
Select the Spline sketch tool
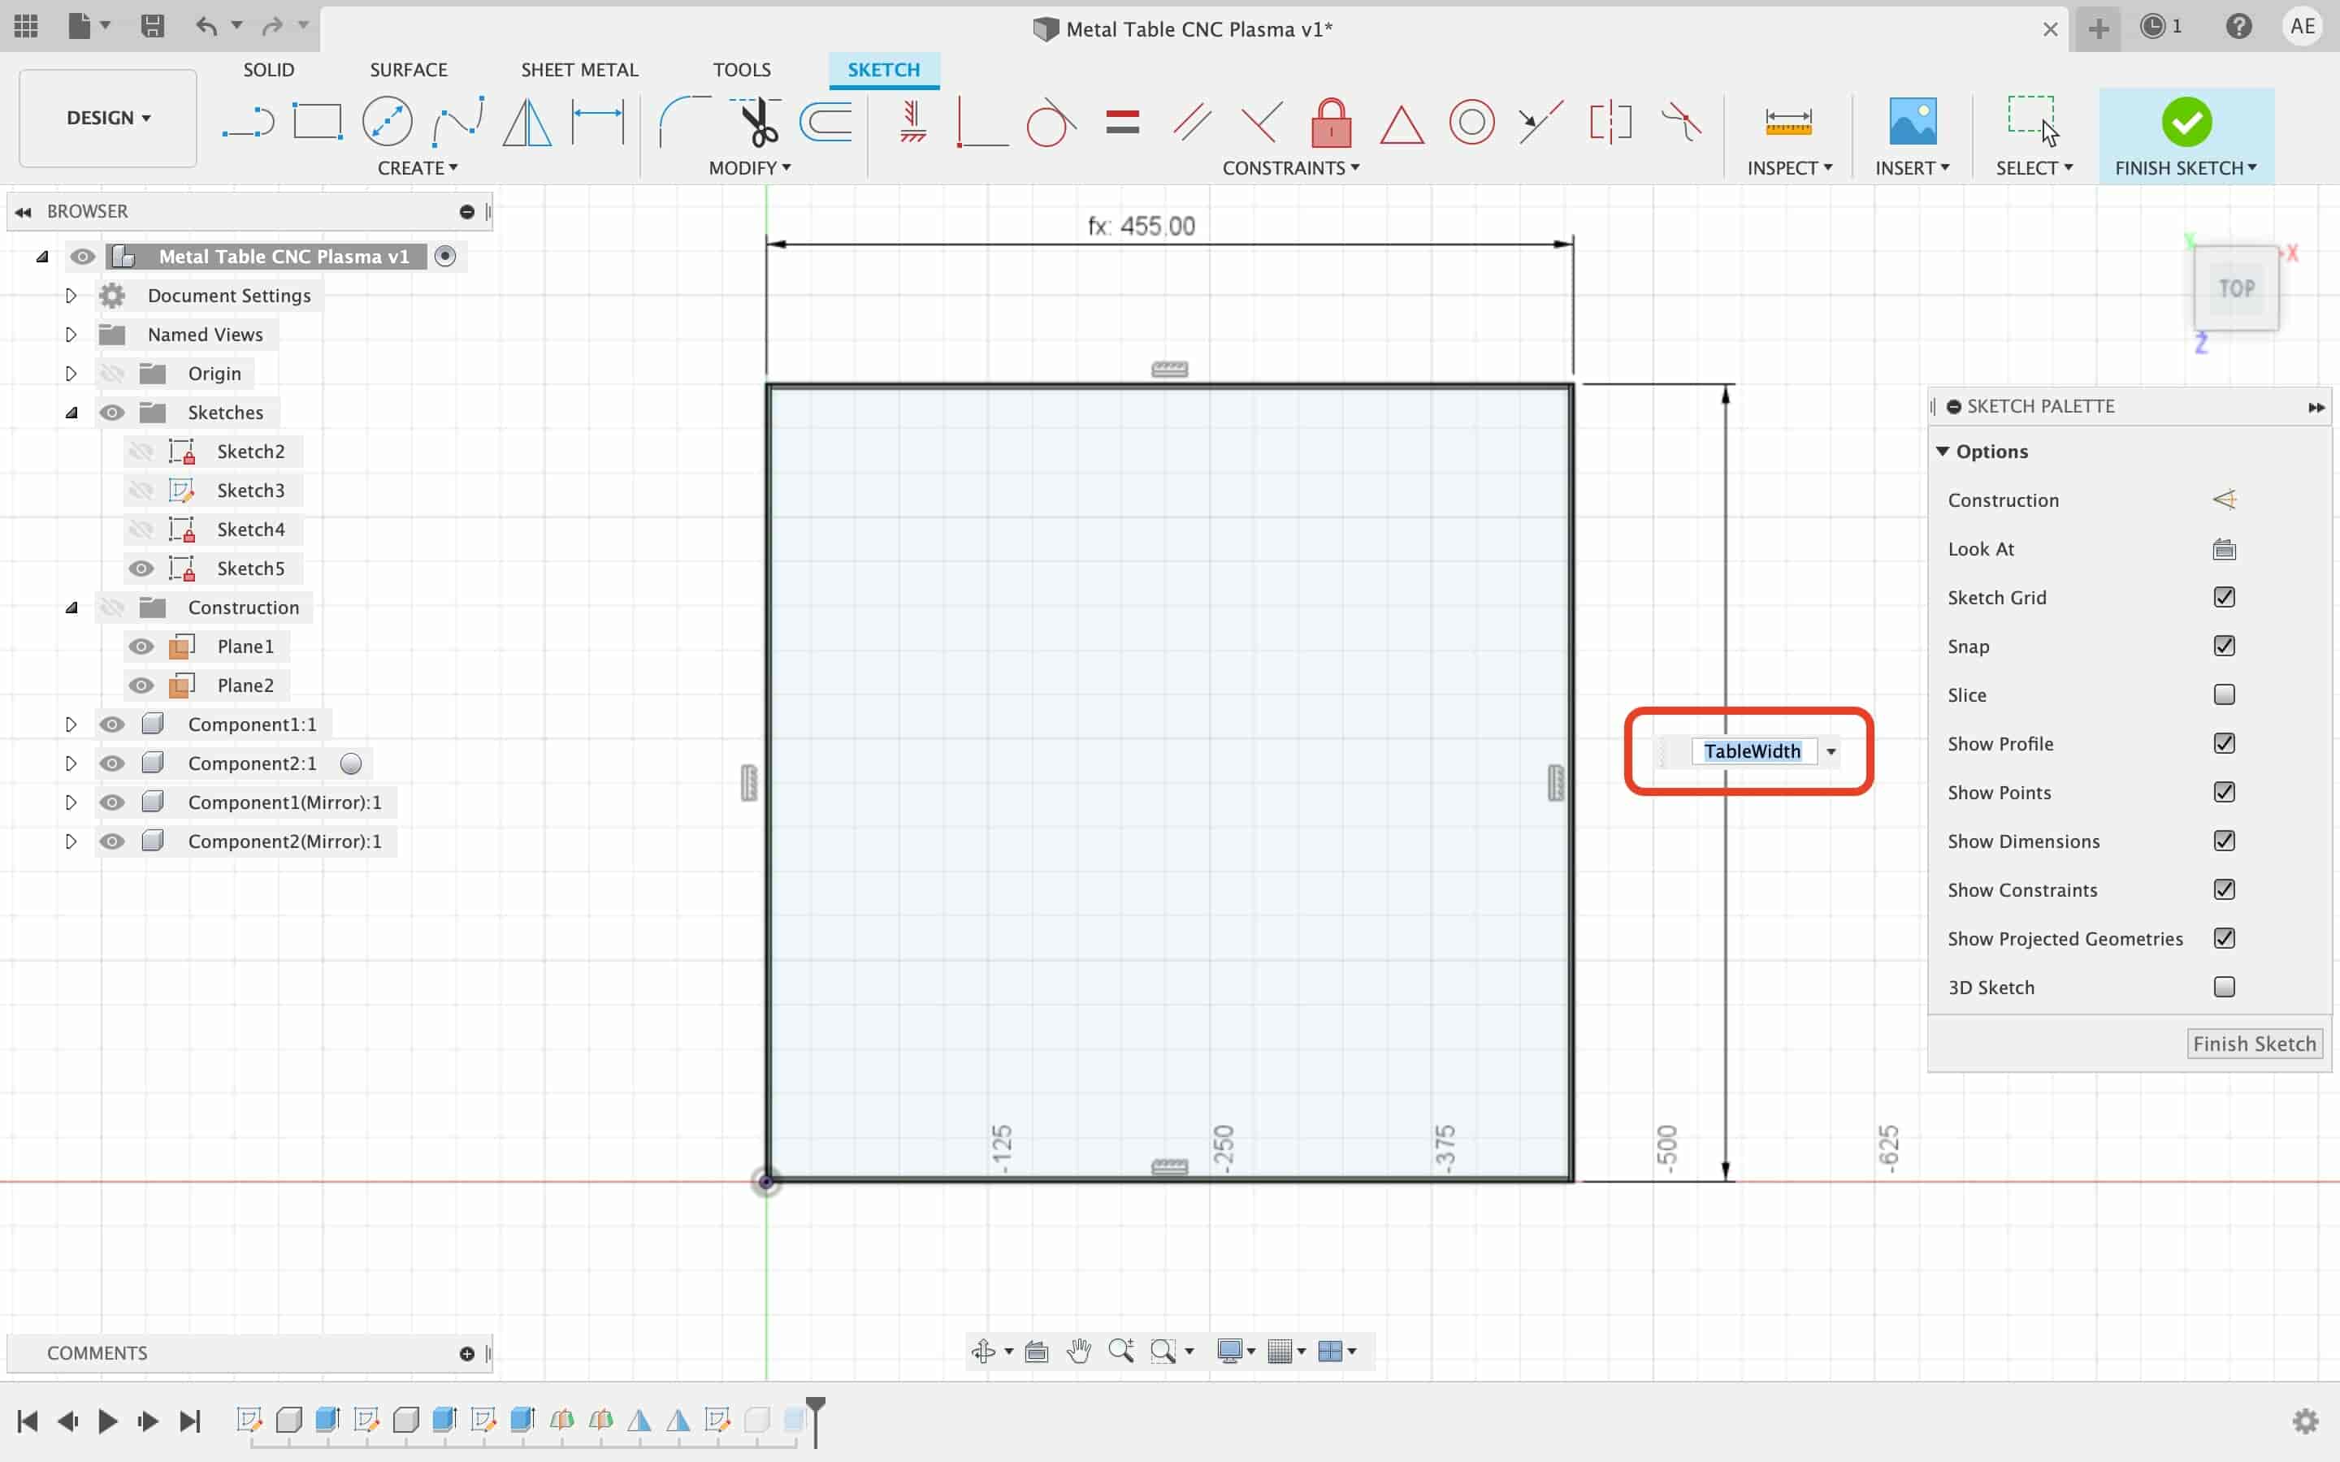pos(457,123)
